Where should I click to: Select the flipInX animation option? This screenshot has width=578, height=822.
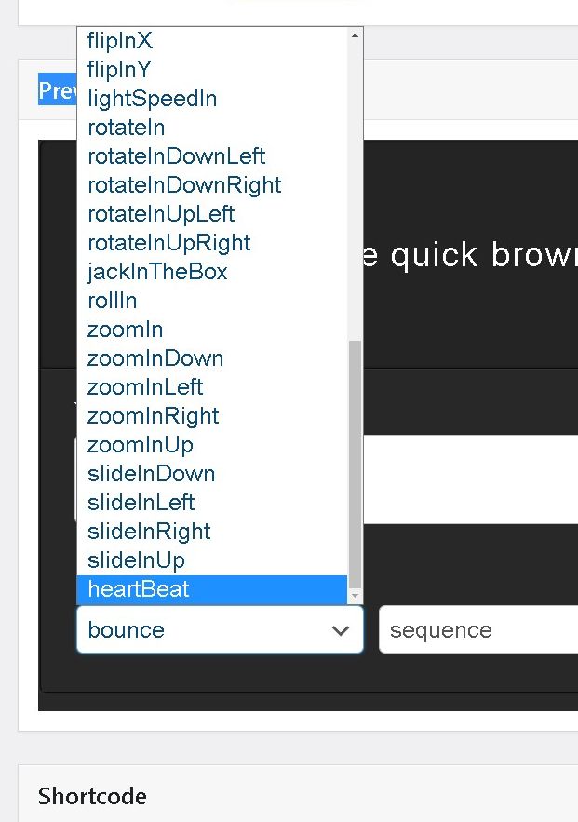click(x=120, y=41)
